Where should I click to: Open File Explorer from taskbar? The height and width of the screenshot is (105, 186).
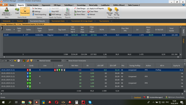click(23, 102)
